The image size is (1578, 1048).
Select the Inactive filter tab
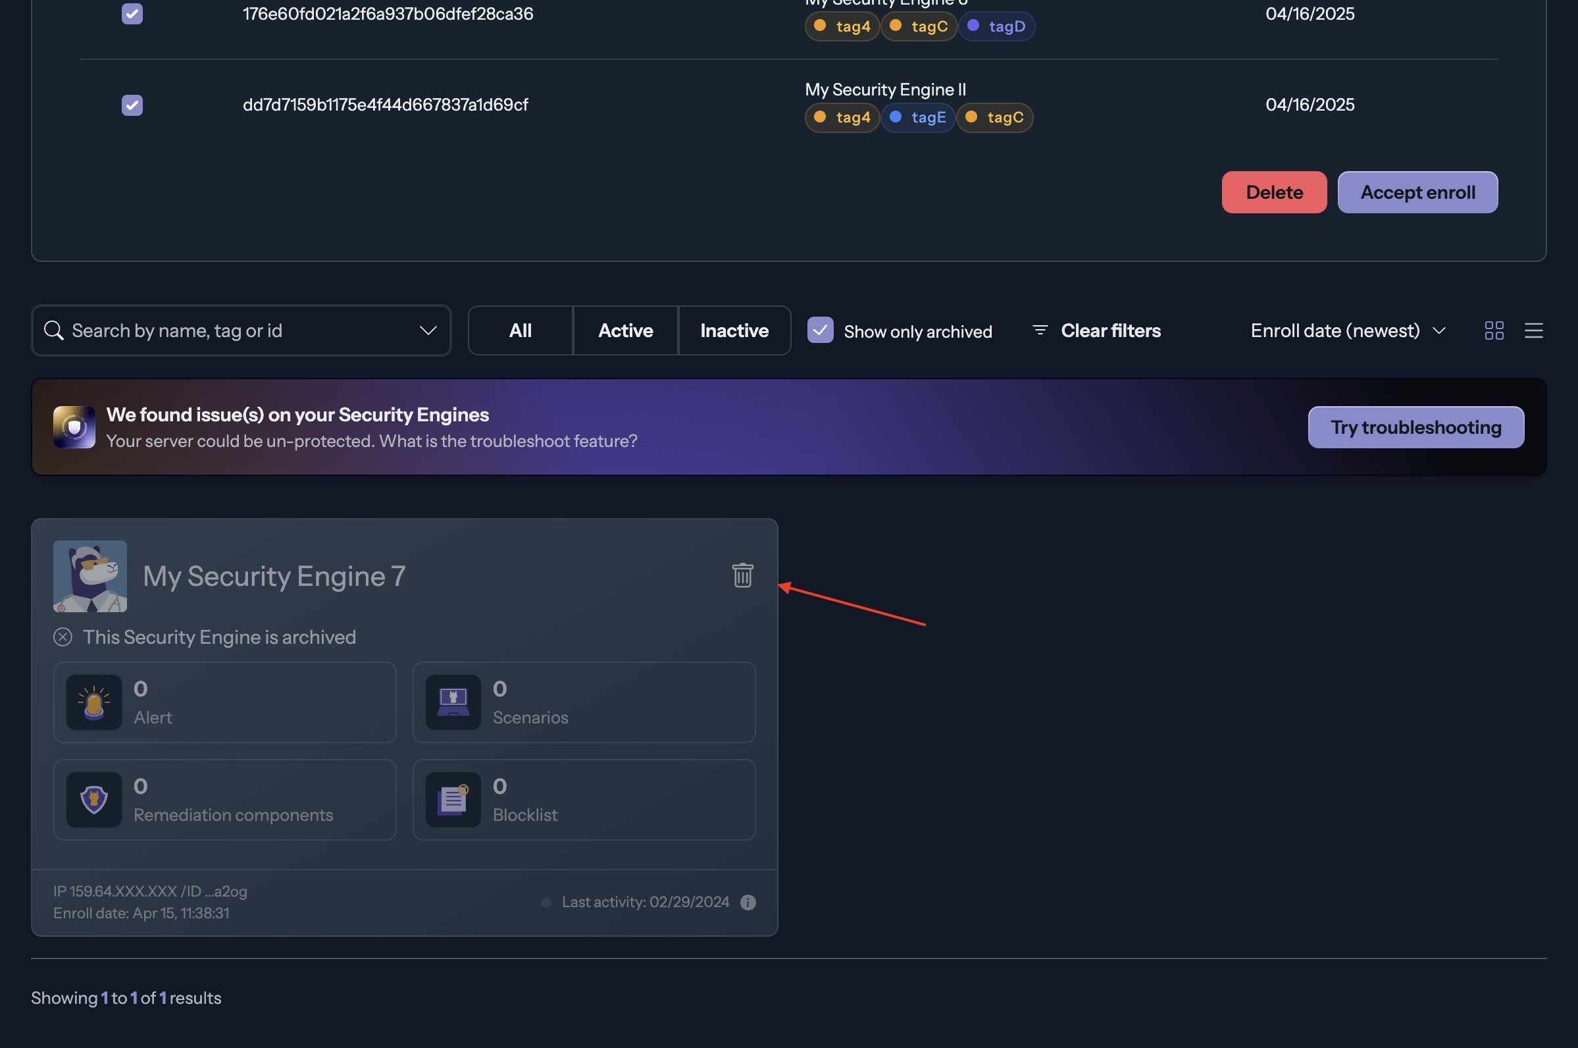click(734, 331)
